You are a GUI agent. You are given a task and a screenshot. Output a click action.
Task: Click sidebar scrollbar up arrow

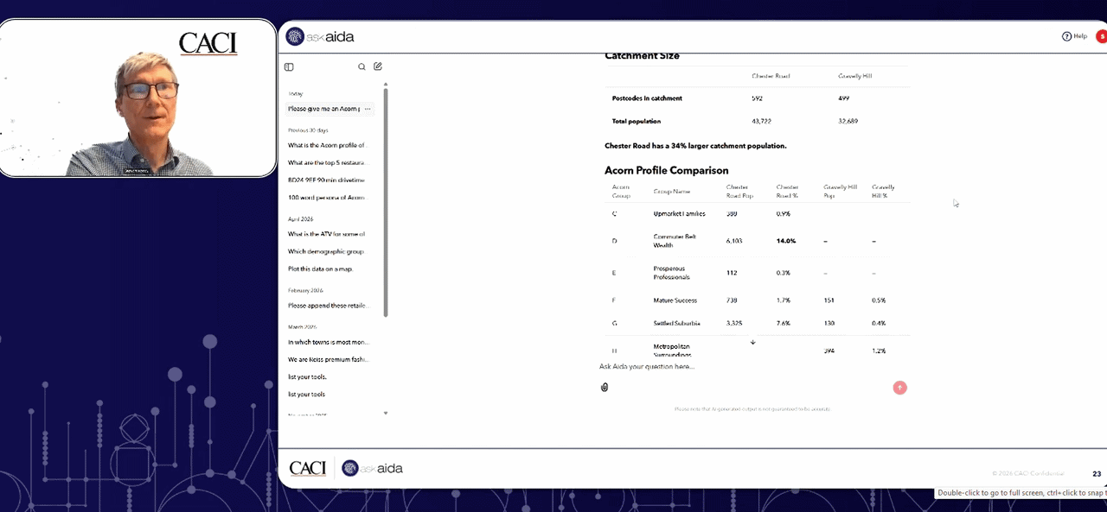[x=386, y=84]
